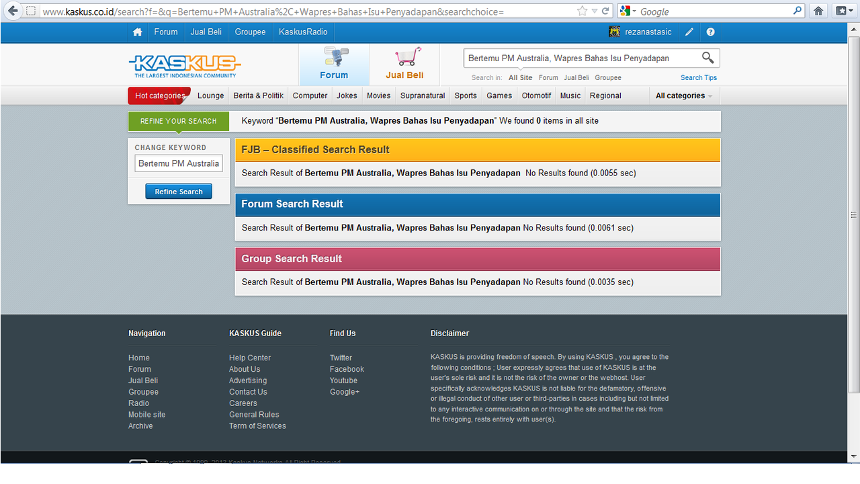This screenshot has height=484, width=860.
Task: Click the Refine Your Search header
Action: [179, 121]
